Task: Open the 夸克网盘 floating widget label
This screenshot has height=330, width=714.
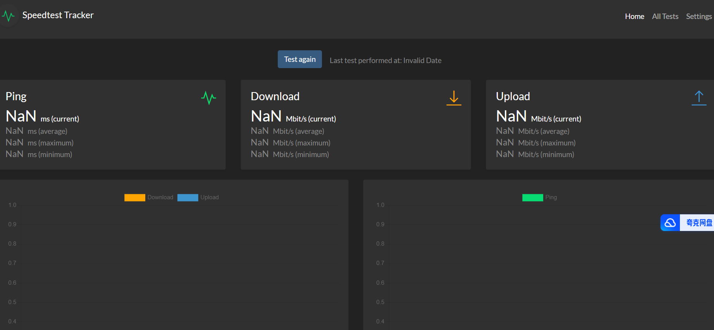Action: (699, 223)
